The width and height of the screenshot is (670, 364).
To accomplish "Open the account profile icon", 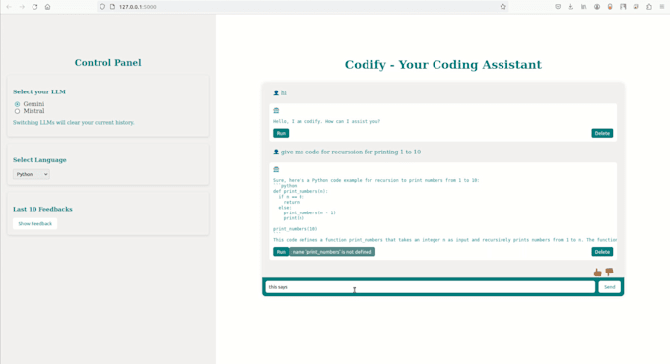I will pyautogui.click(x=597, y=7).
